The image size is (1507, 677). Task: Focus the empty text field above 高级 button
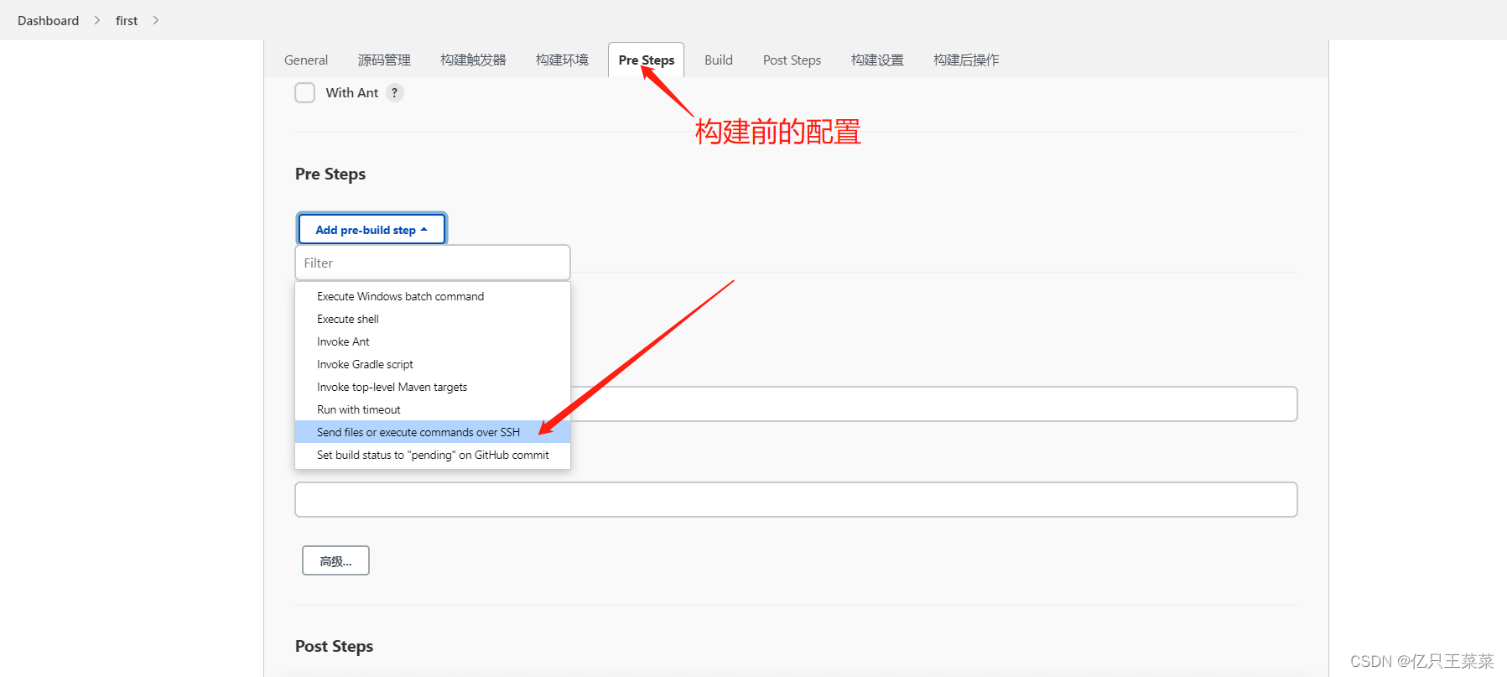point(796,499)
